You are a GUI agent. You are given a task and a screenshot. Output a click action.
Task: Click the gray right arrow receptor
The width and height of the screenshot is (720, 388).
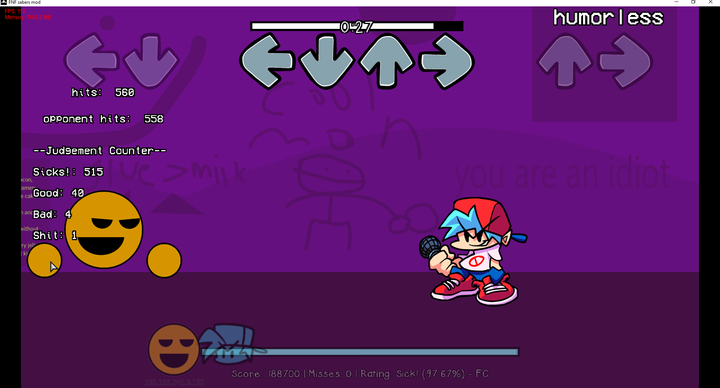(446, 61)
